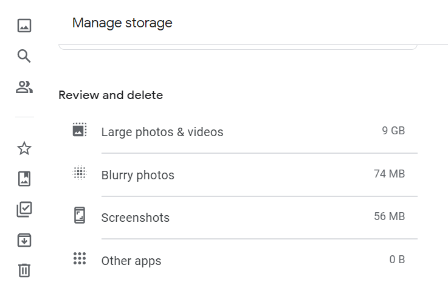Select the 9 GB size label
Screen dimensions: 448x296
(393, 131)
